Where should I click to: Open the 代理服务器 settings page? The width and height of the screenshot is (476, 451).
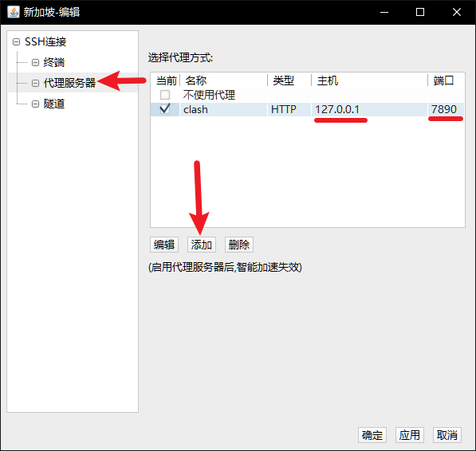(x=69, y=83)
